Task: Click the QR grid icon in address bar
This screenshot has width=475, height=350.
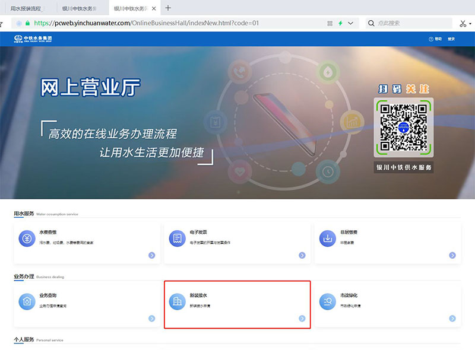Action: point(330,23)
